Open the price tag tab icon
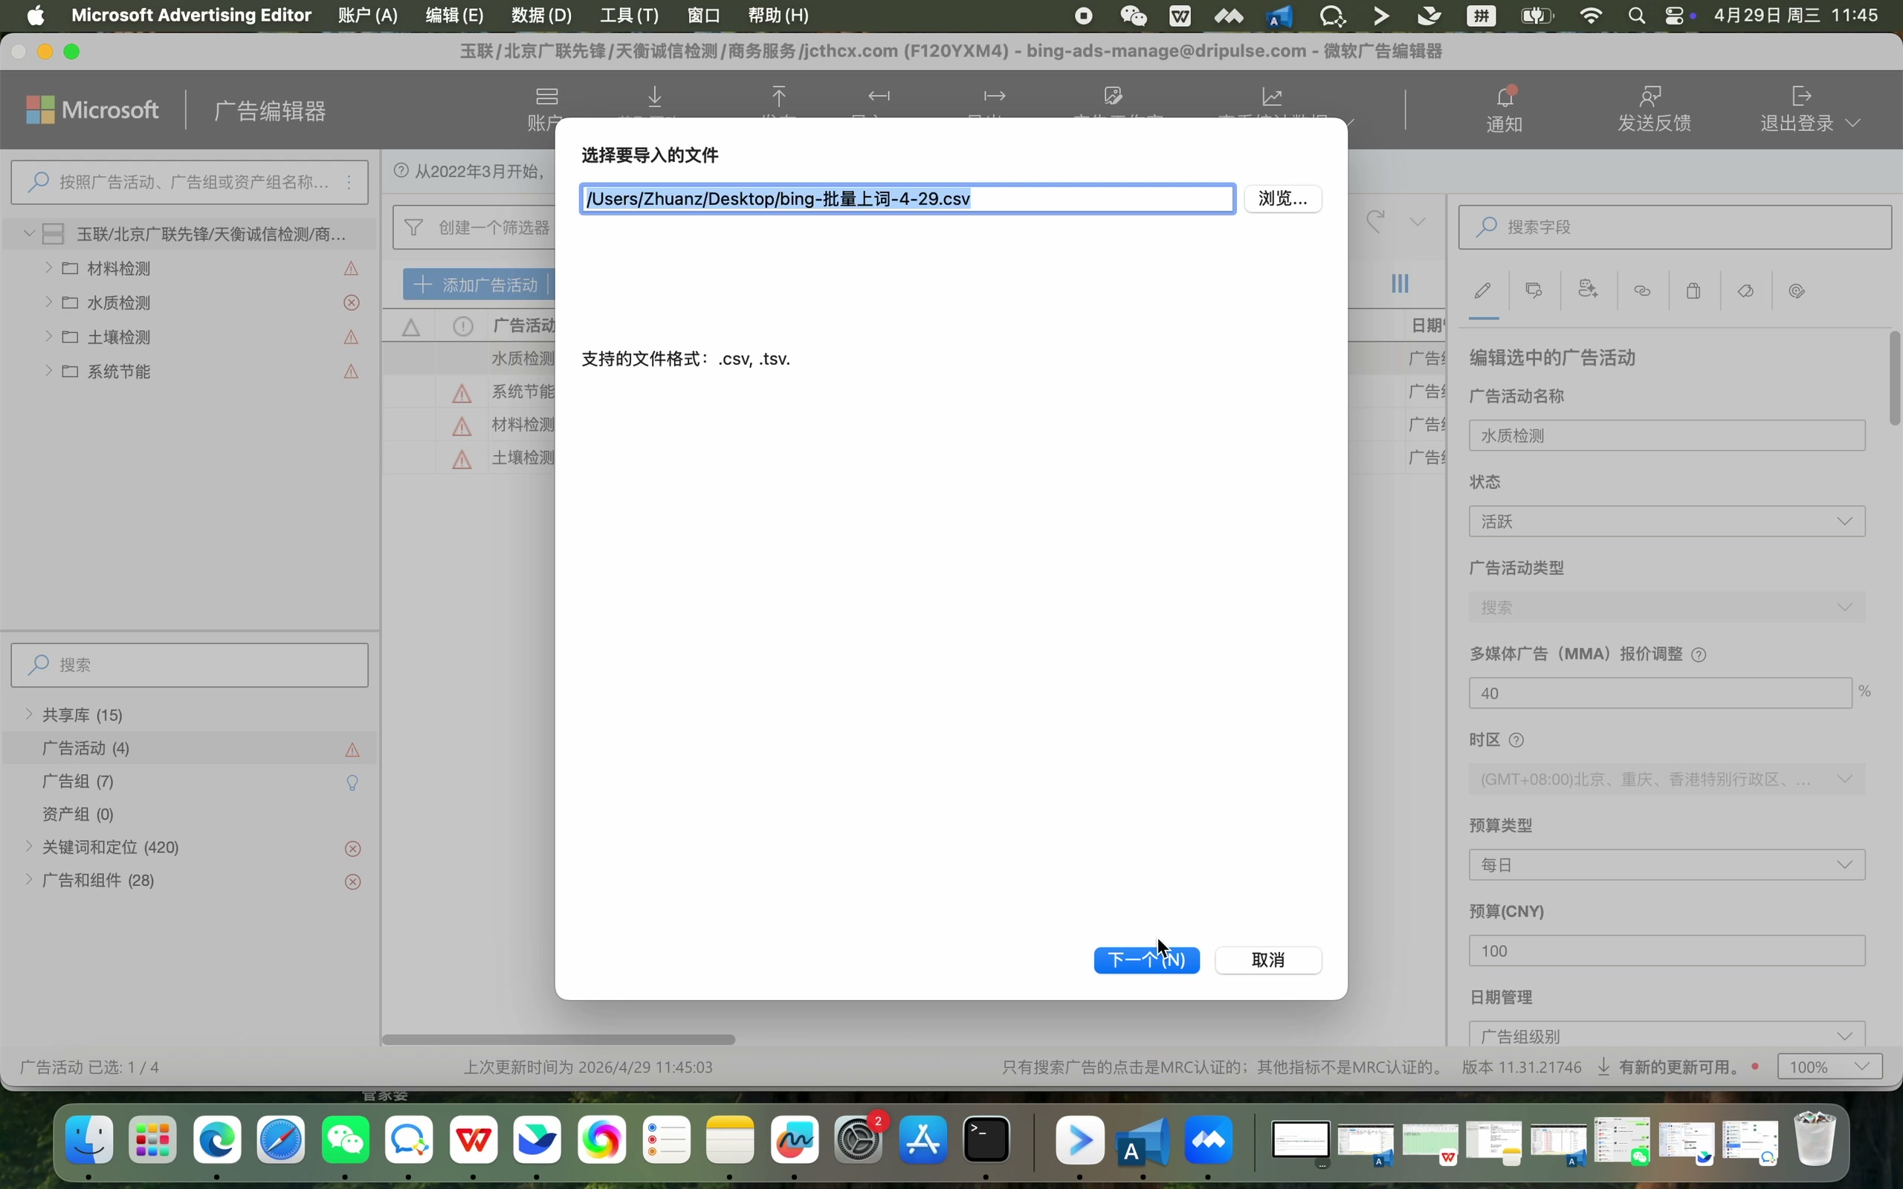Viewport: 1903px width, 1189px height. click(1745, 291)
